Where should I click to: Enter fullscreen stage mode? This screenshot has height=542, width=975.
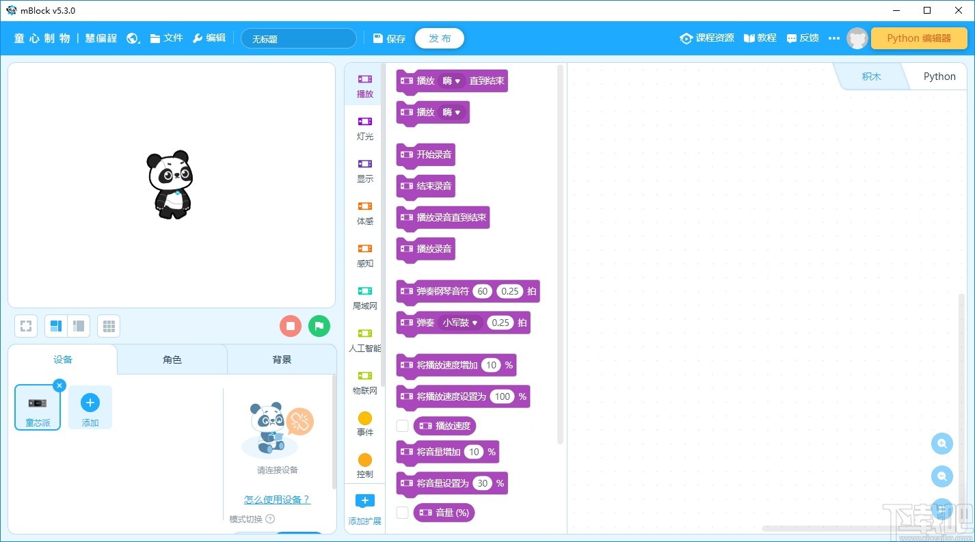[x=26, y=326]
